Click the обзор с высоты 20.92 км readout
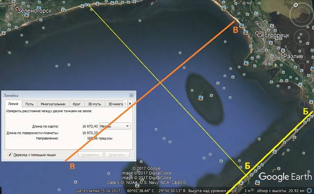The width and height of the screenshot is (314, 194). click(281, 191)
